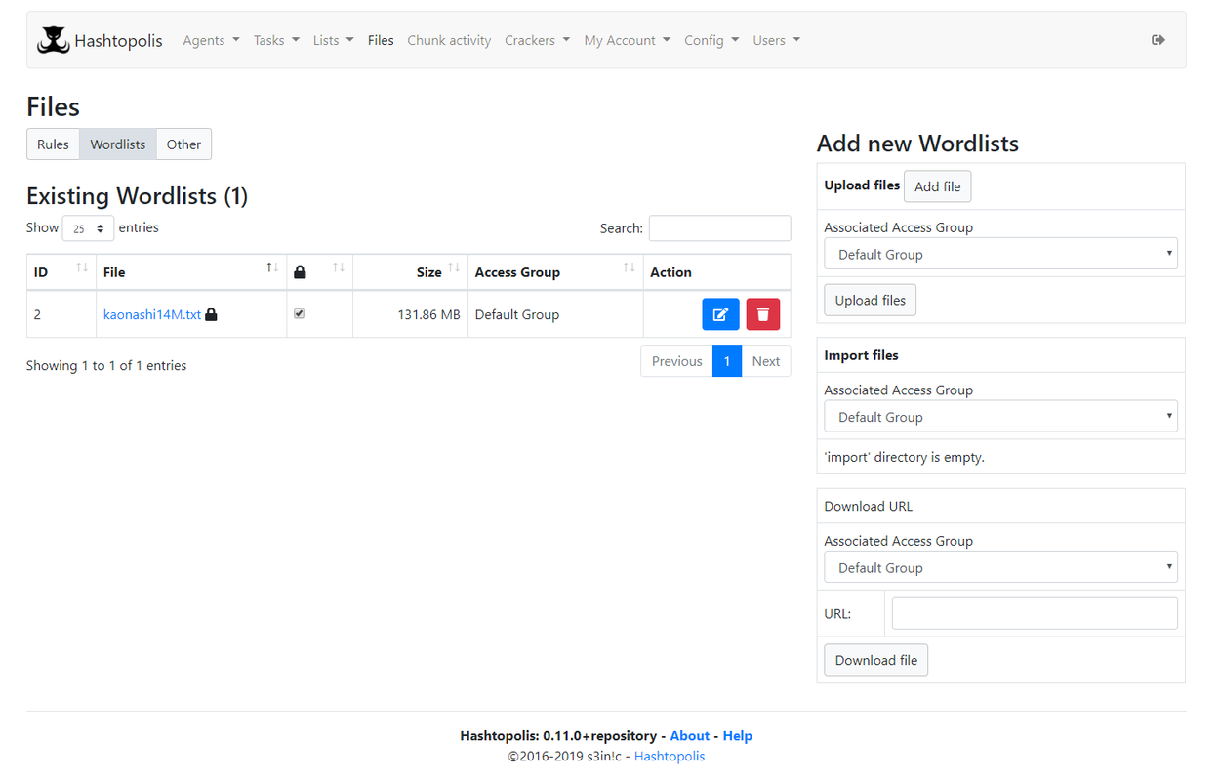
Task: Select the Wordlists tab
Action: pyautogui.click(x=117, y=144)
